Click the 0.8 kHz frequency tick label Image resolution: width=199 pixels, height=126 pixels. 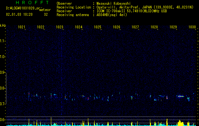(3, 88)
